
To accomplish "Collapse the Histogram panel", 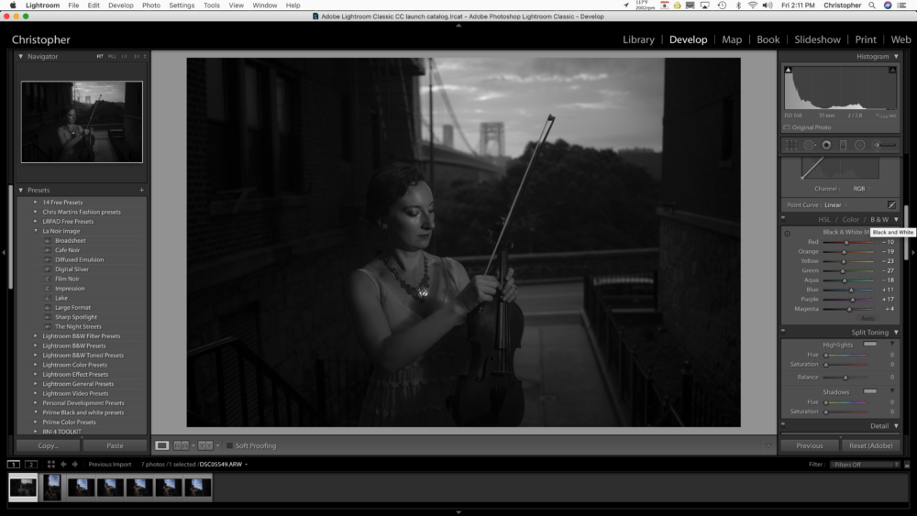I will [896, 57].
